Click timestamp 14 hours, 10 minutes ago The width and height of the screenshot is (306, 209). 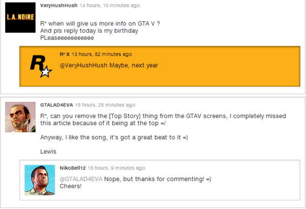click(110, 6)
